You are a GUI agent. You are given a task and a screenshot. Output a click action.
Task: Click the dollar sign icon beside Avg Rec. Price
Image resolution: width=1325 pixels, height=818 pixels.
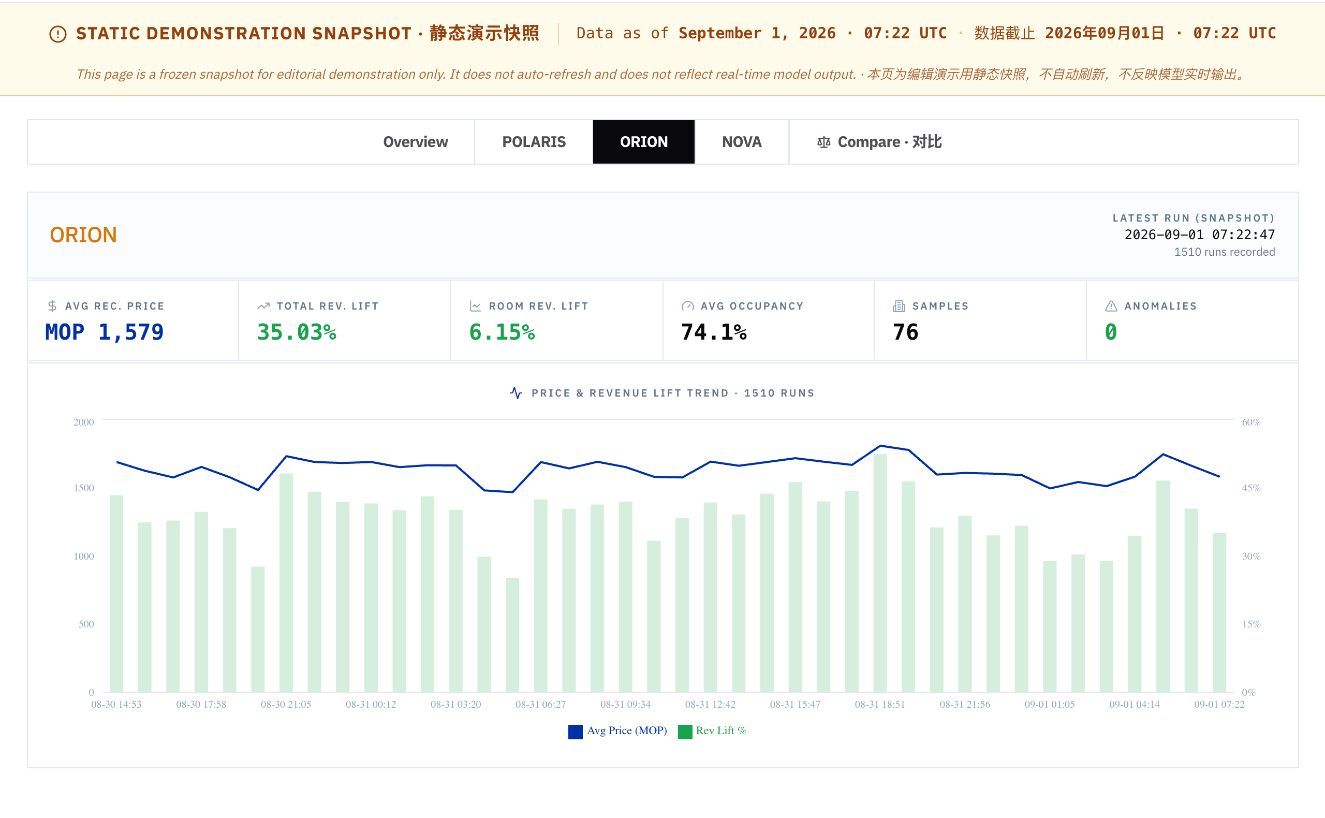pos(52,306)
